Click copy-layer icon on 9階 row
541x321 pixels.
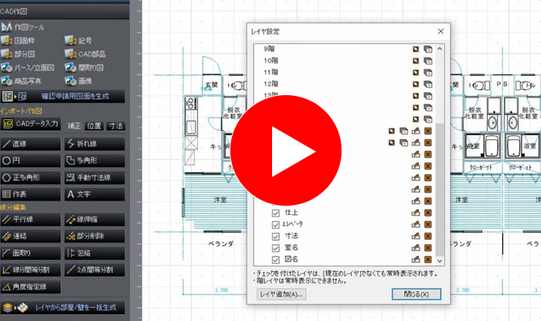click(428, 50)
